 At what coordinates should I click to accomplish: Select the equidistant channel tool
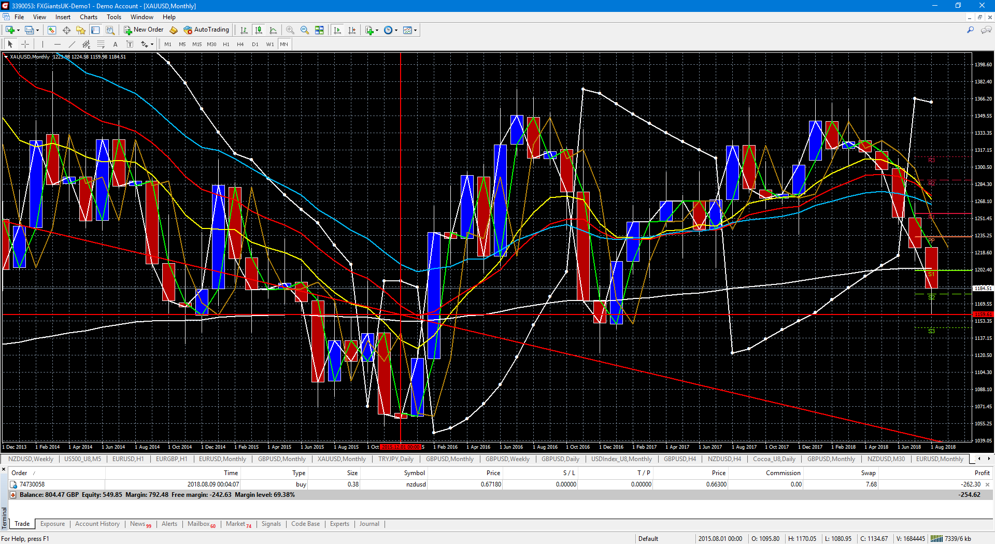[86, 44]
